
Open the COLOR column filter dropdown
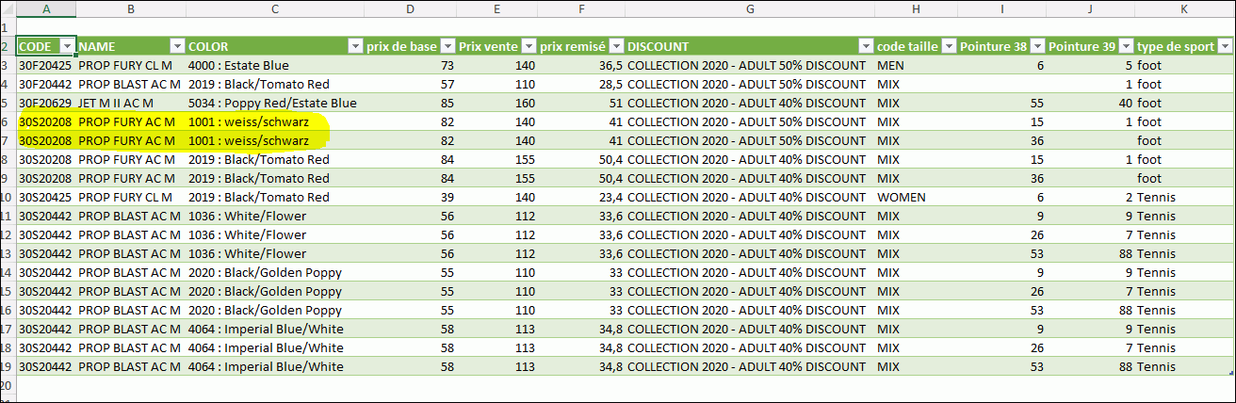click(355, 46)
